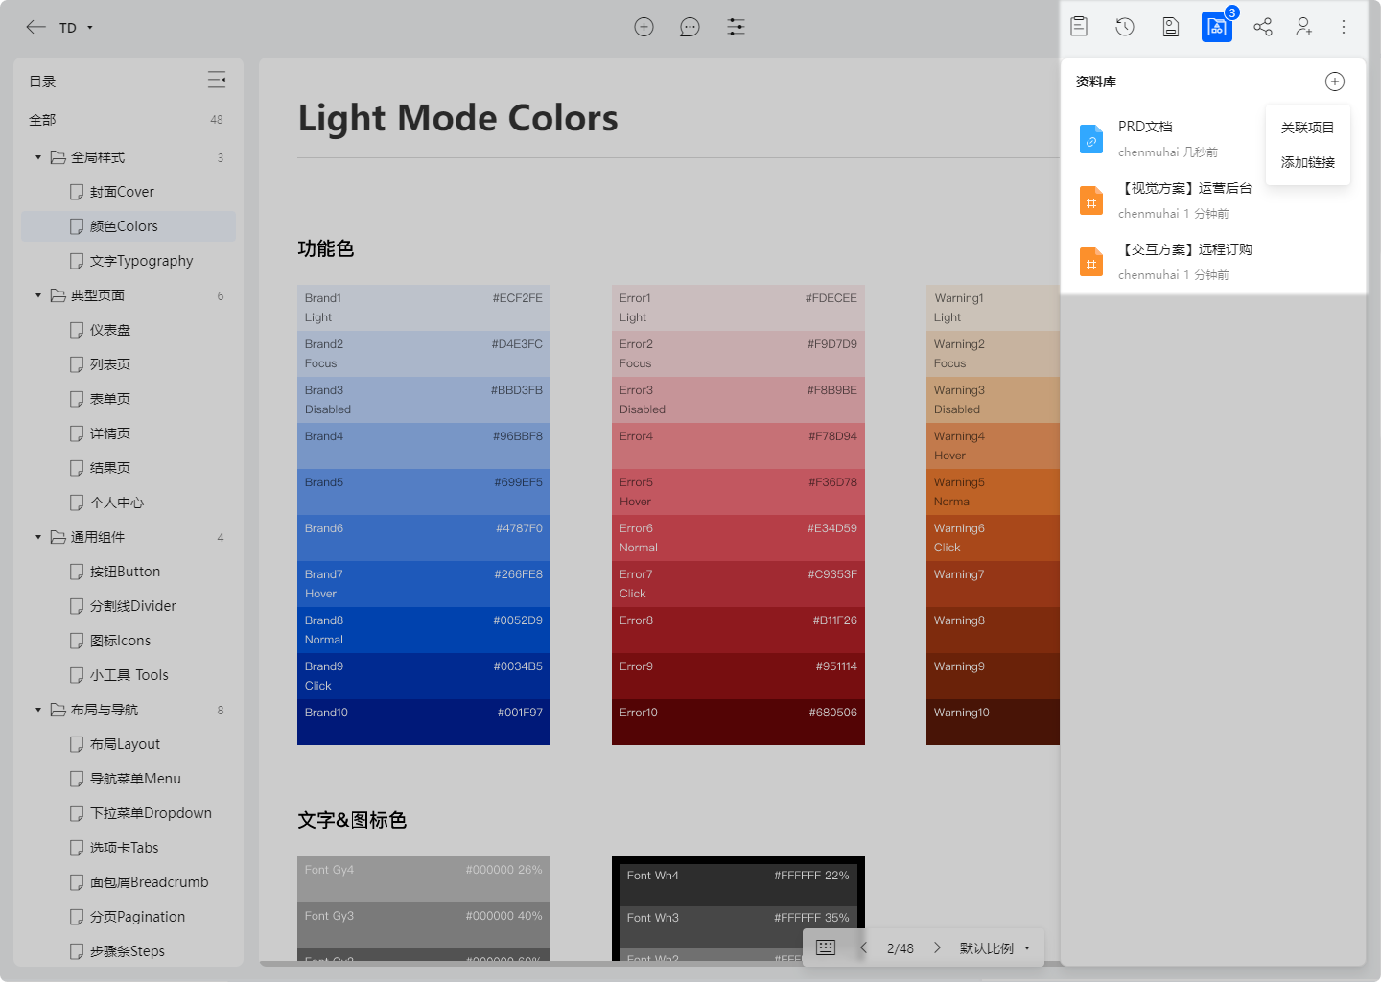Image resolution: width=1381 pixels, height=982 pixels.
Task: Collapse the 布局与导航 folder arrow
Action: coord(38,710)
